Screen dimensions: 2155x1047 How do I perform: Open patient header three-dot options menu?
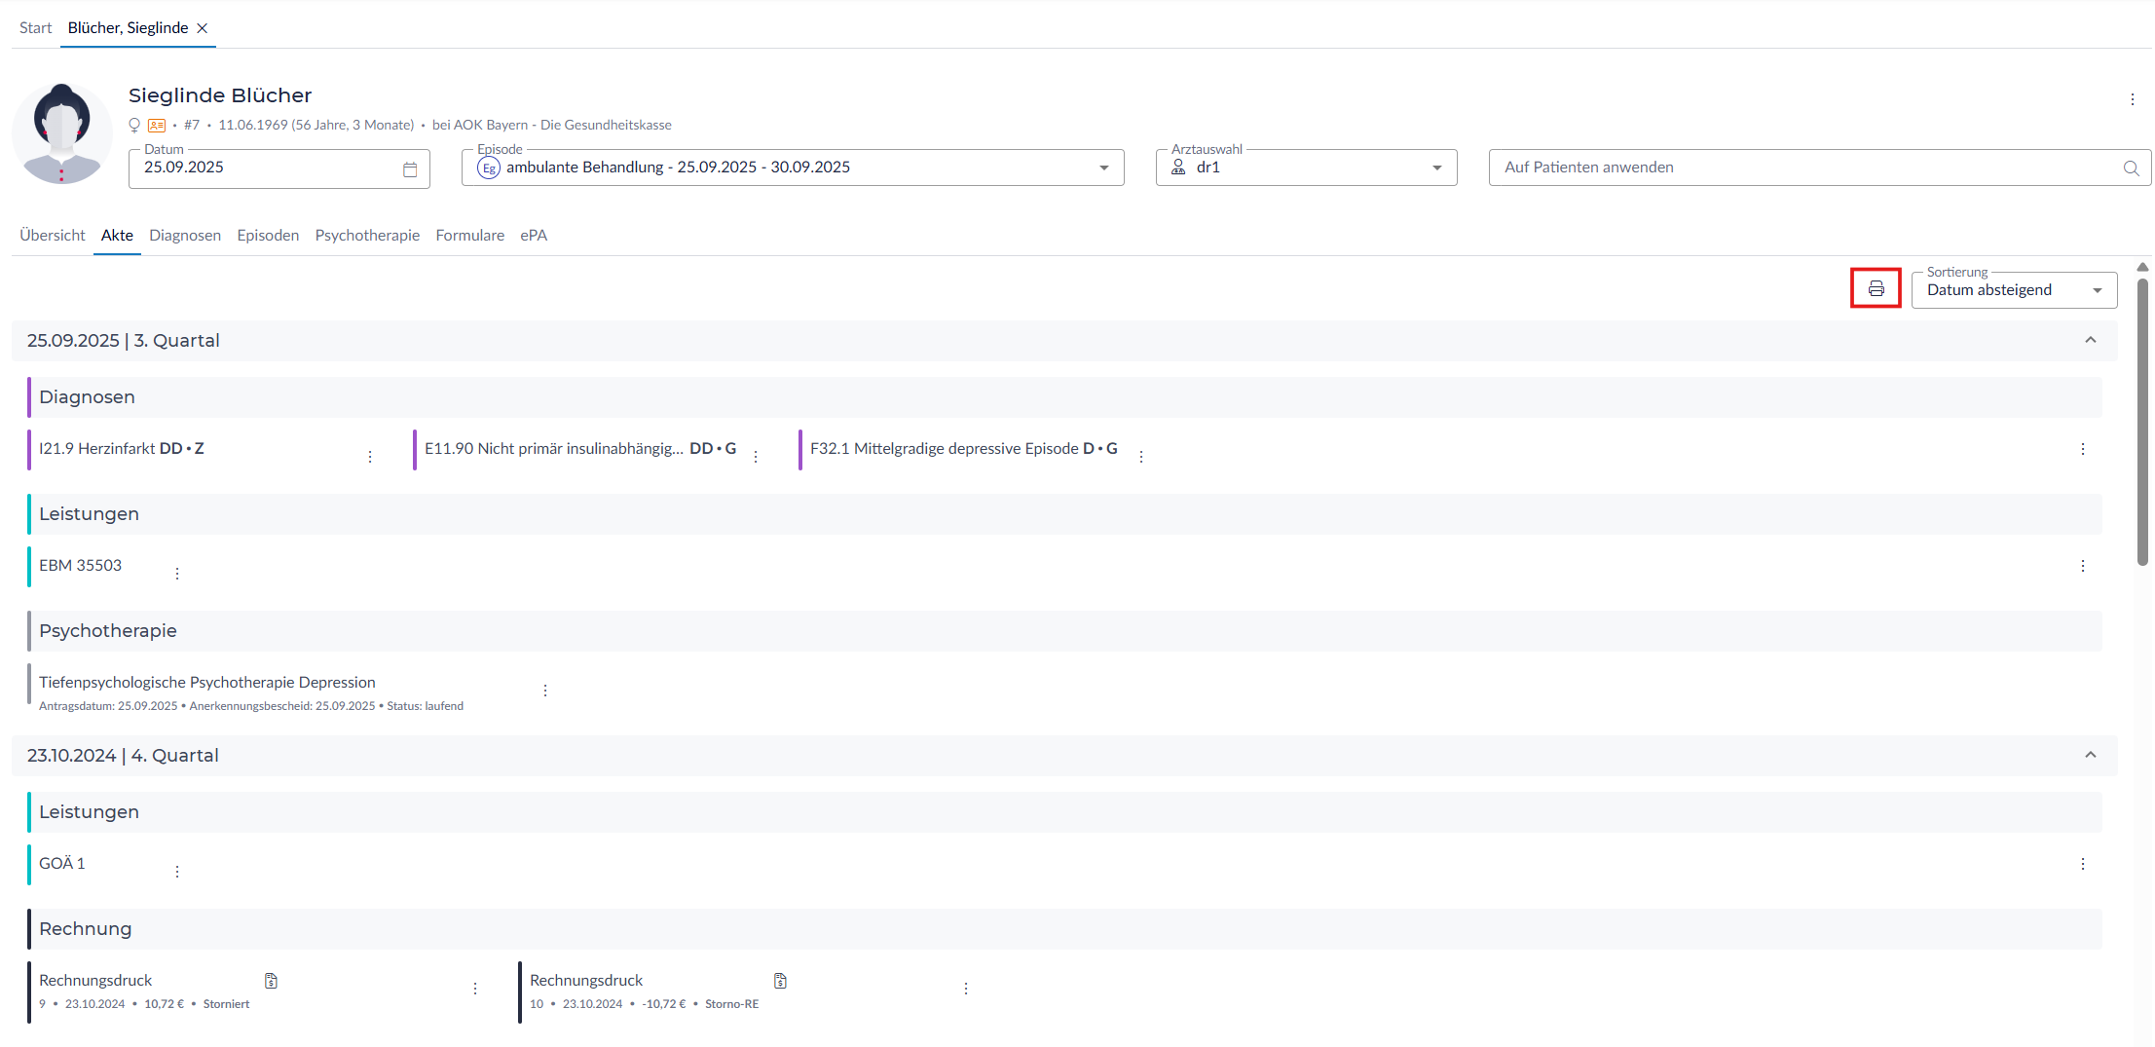click(x=2132, y=99)
